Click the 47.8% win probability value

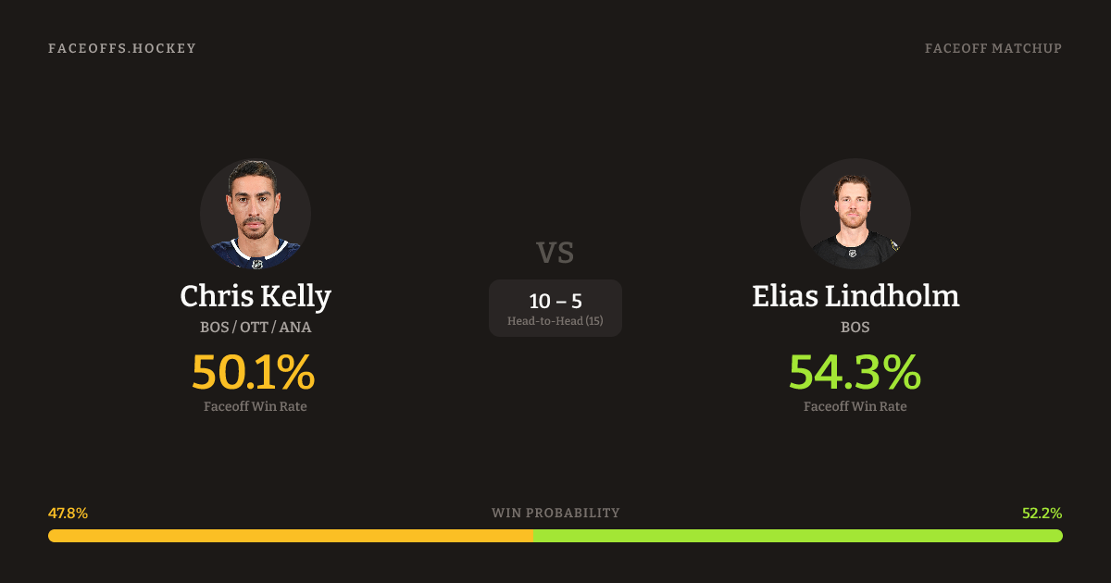(x=68, y=513)
